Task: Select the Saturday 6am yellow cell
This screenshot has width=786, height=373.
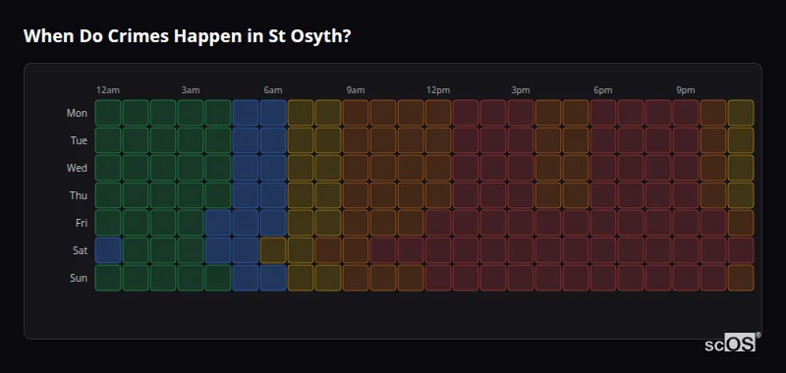Action: pos(273,250)
